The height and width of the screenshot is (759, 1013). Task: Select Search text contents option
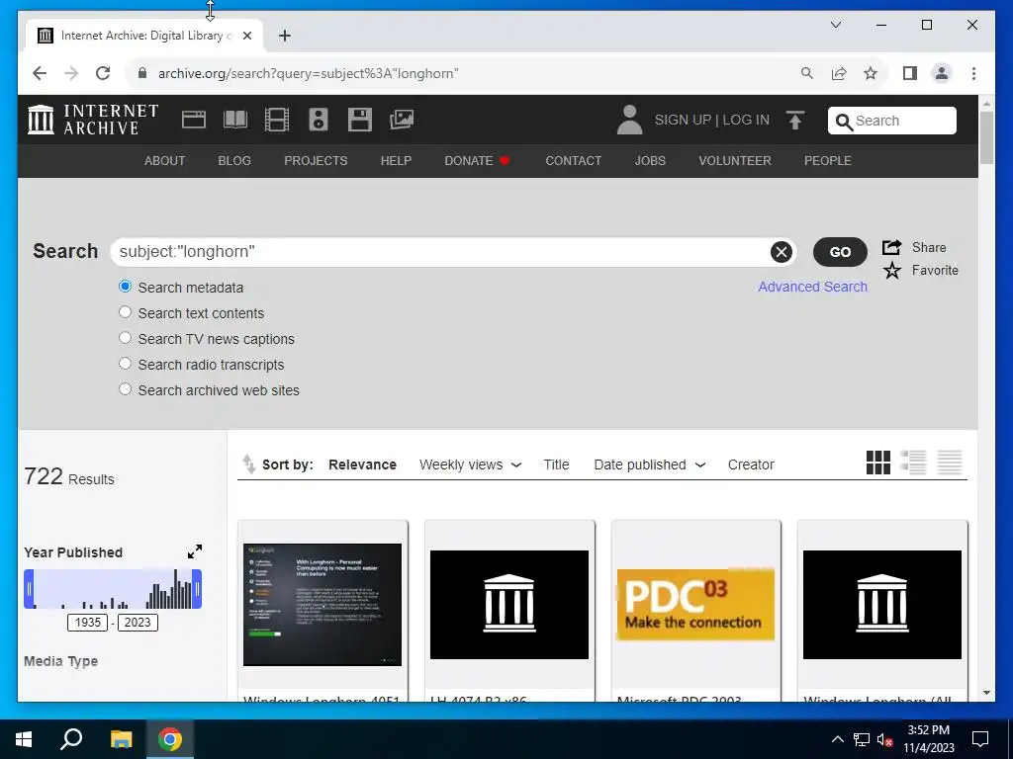[x=126, y=312]
